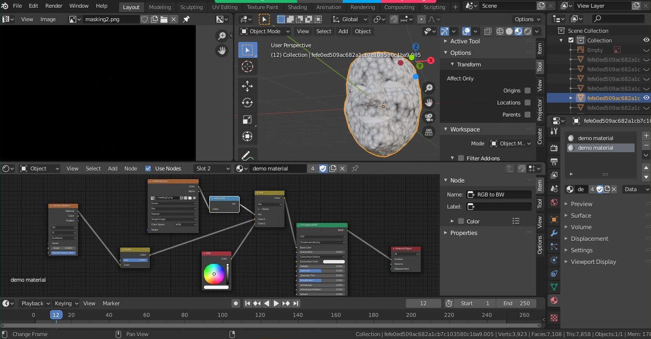Select the Cursor tool in viewport toolbar
Image resolution: width=651 pixels, height=339 pixels.
pyautogui.click(x=247, y=67)
